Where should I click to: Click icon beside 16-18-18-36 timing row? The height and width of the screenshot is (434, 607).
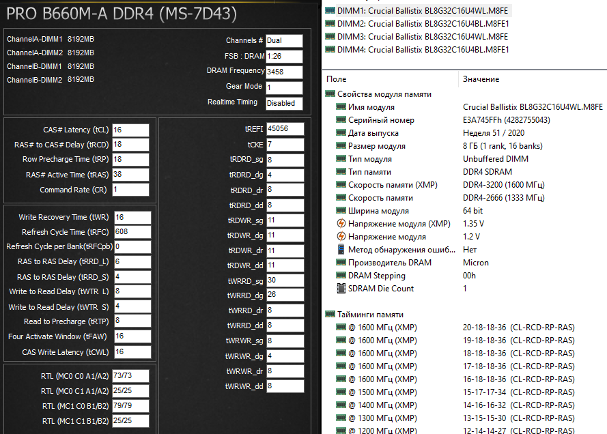tap(341, 379)
